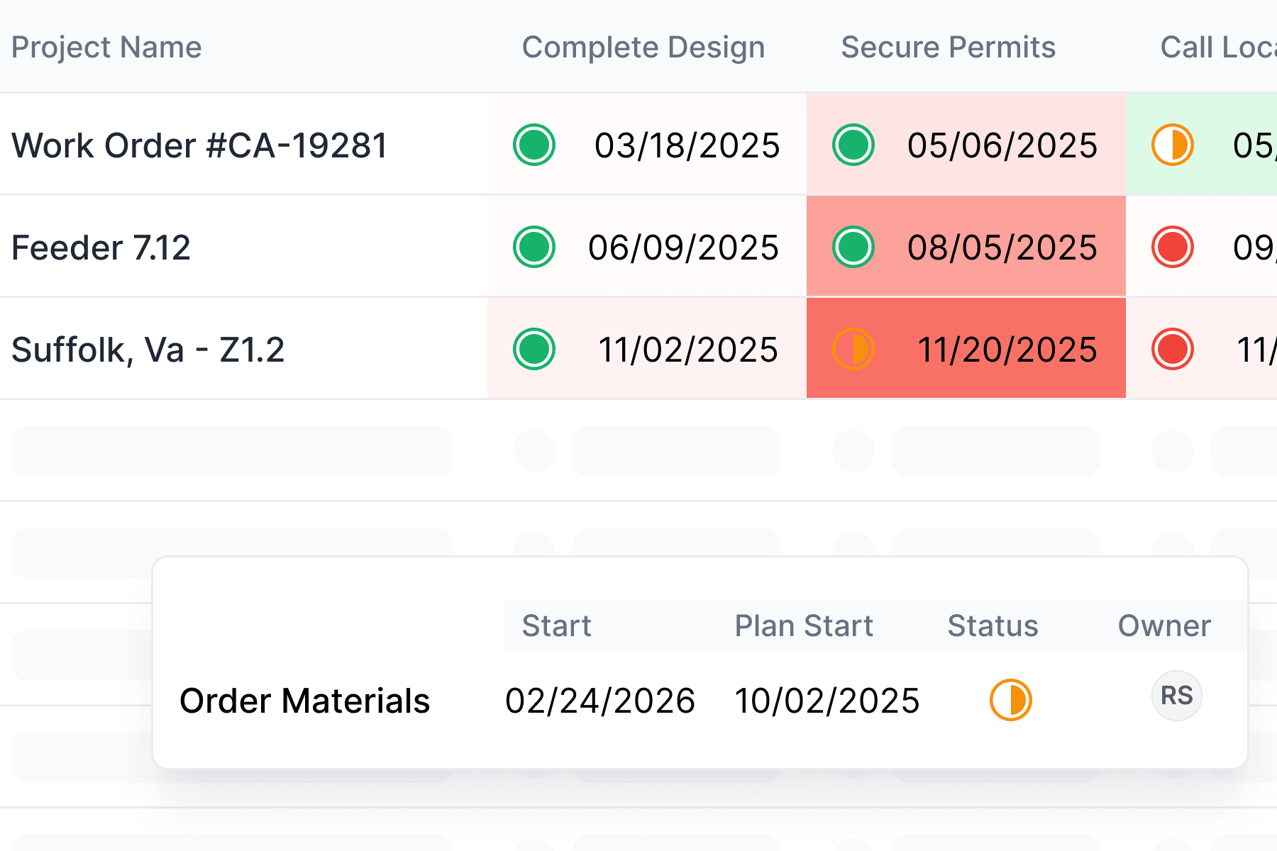Click the Secure Permits column header
Viewport: 1277px width, 851px height.
[x=948, y=47]
